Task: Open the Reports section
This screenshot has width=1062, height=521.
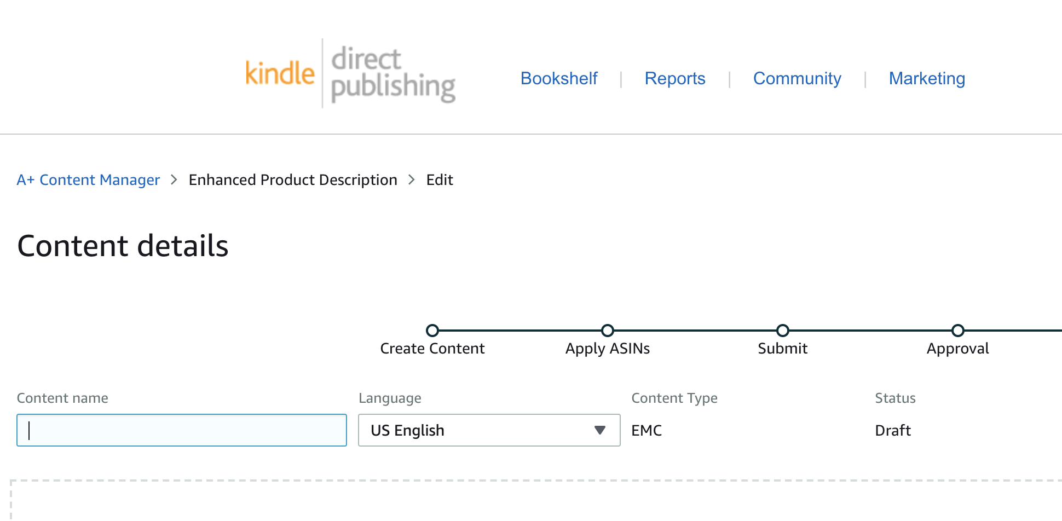Action: coord(675,78)
